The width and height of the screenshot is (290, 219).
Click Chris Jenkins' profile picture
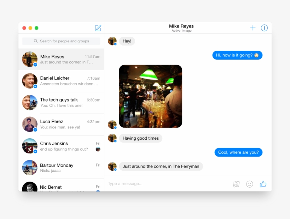pyautogui.click(x=30, y=146)
